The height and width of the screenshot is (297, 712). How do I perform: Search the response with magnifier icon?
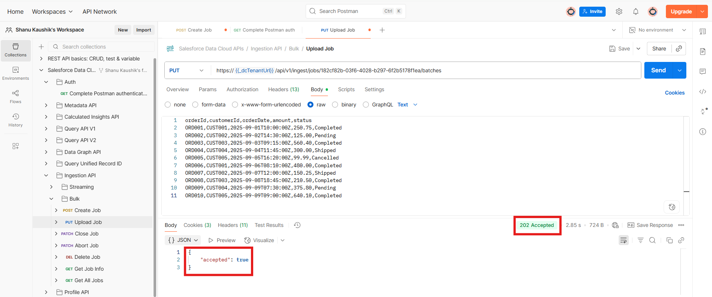pyautogui.click(x=652, y=240)
